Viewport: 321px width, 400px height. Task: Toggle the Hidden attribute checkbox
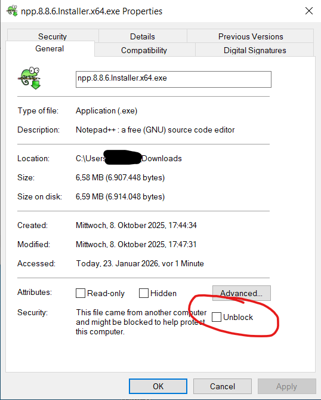144,293
